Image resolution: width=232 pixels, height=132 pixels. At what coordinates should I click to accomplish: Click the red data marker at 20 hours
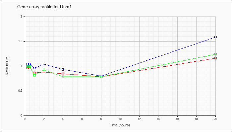click(215, 58)
